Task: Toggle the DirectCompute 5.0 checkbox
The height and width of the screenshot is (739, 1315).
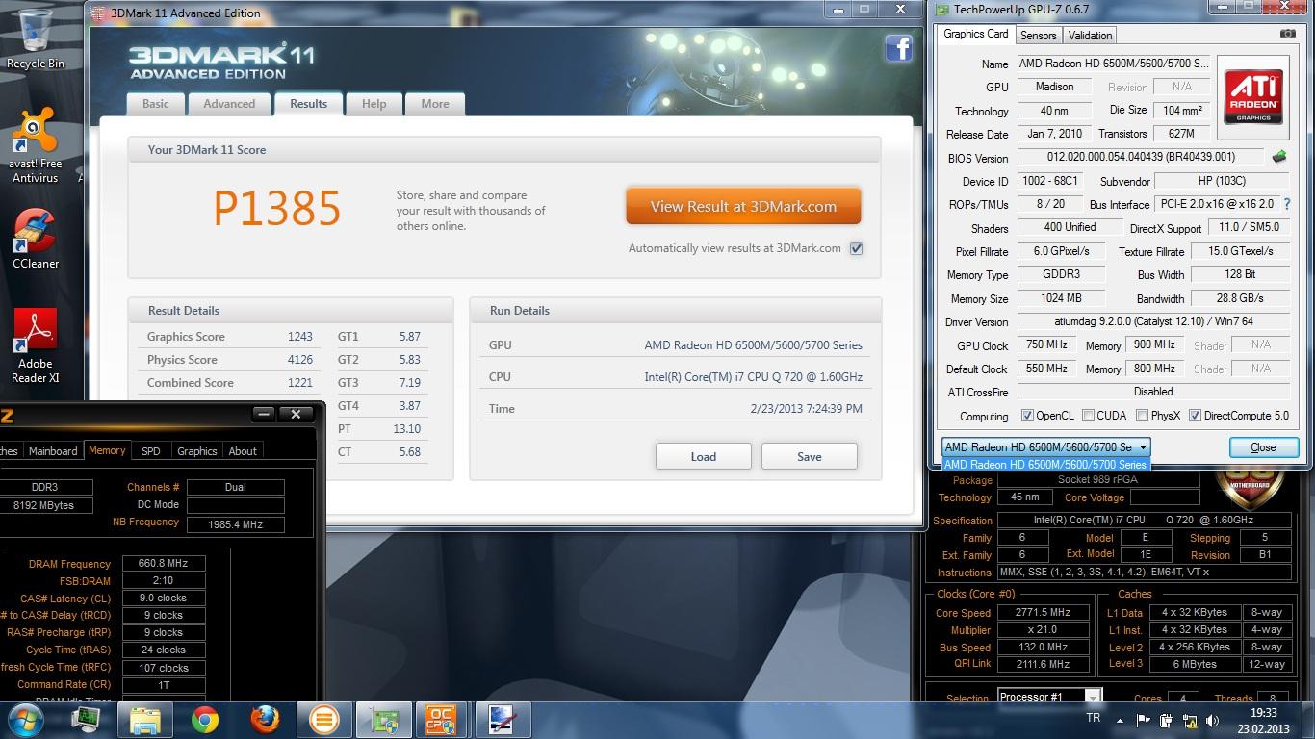Action: (x=1195, y=416)
